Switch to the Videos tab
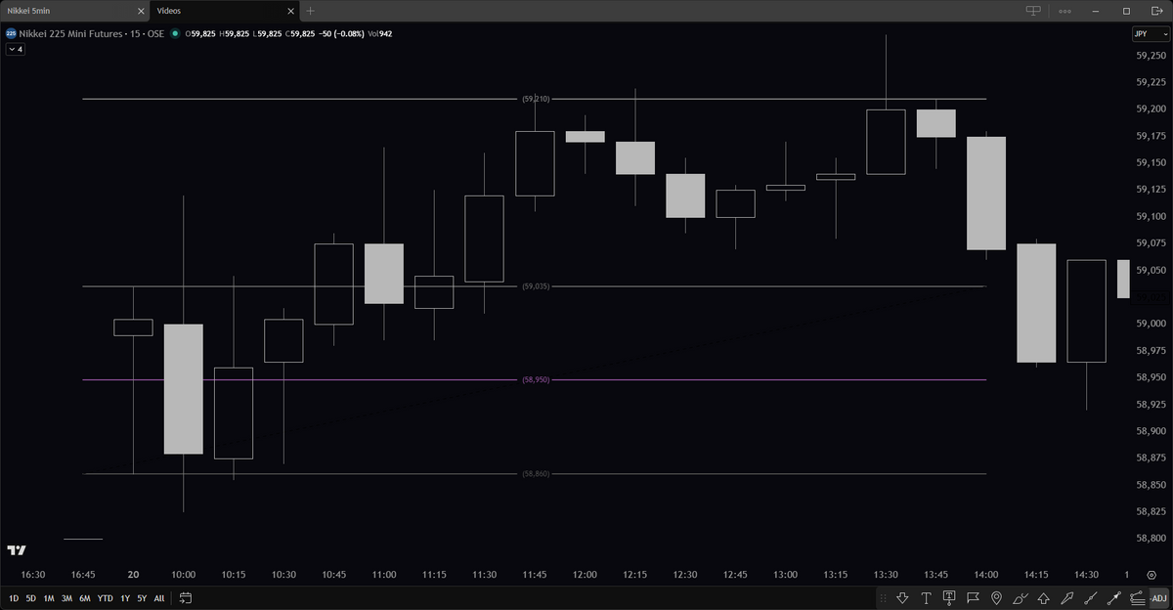 point(226,11)
